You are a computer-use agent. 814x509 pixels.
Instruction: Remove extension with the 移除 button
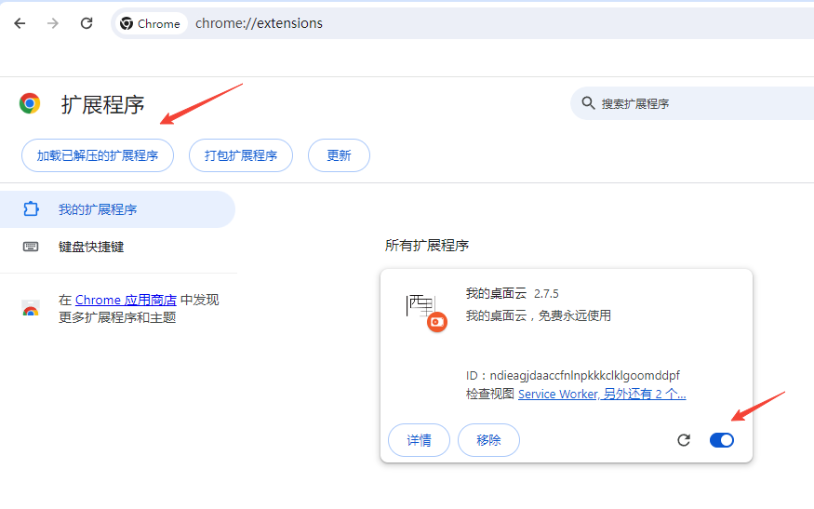point(488,440)
